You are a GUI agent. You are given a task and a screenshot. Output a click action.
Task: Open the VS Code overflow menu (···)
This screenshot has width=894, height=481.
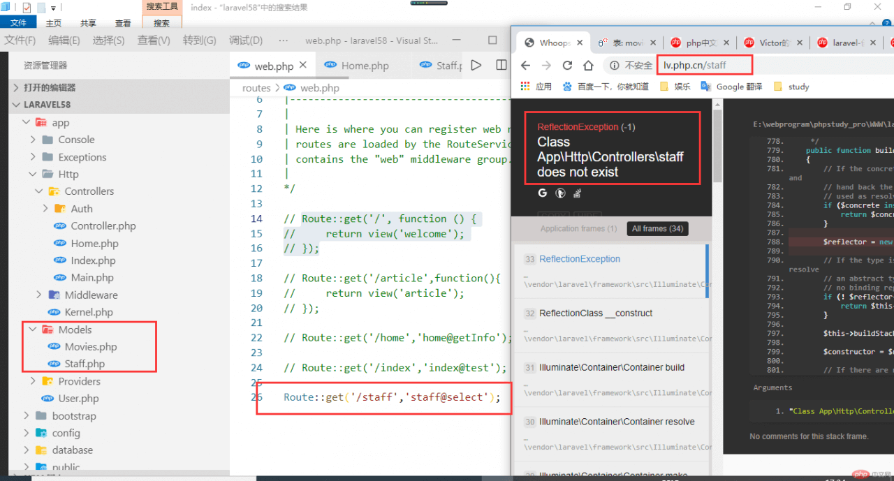click(283, 40)
